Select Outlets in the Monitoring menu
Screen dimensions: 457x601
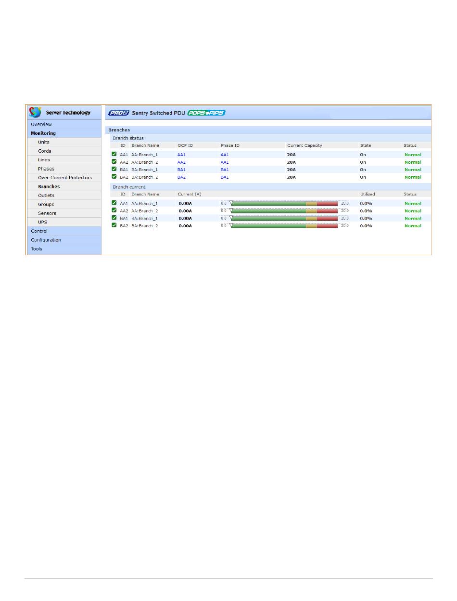click(x=46, y=196)
